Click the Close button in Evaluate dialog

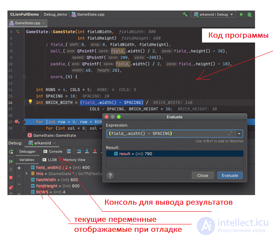click(202, 175)
